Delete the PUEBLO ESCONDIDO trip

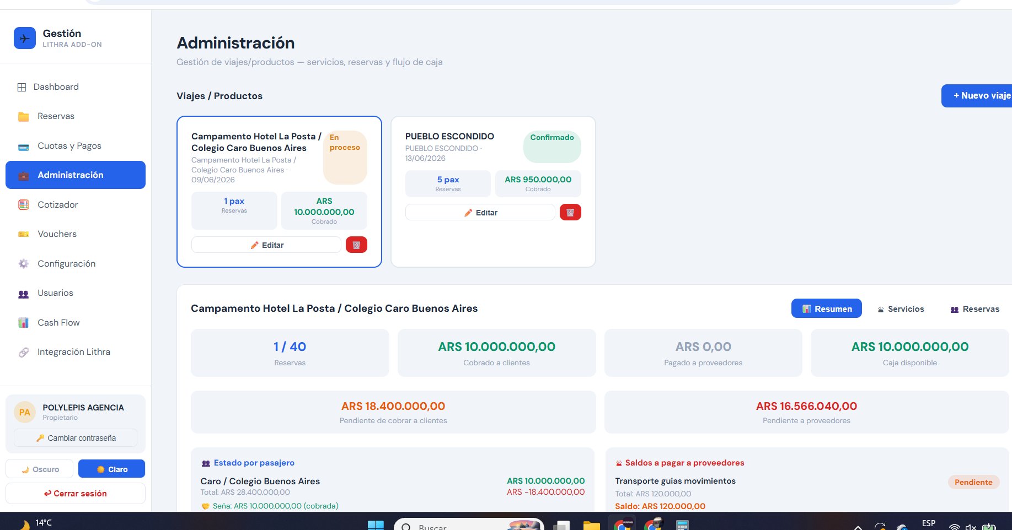coord(570,212)
